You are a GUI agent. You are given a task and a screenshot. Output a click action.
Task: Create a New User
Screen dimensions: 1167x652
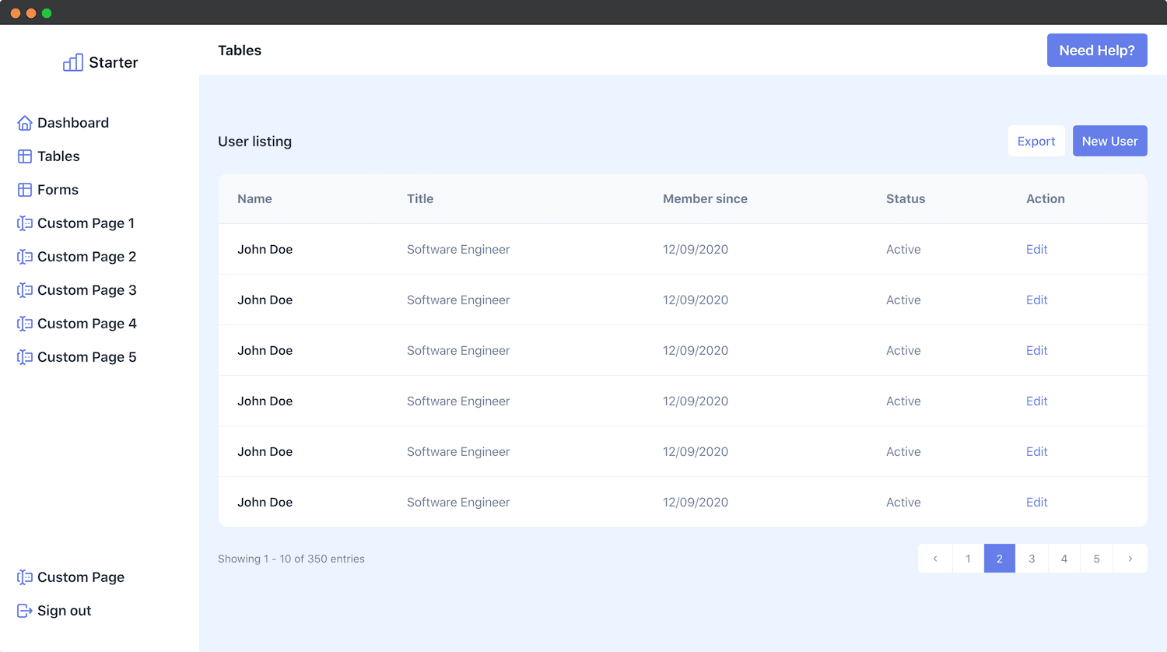pos(1109,141)
